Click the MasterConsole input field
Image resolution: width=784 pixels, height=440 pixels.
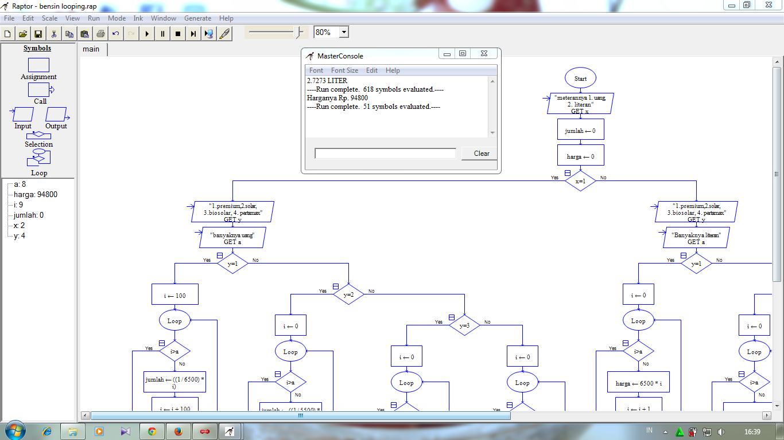pos(385,154)
